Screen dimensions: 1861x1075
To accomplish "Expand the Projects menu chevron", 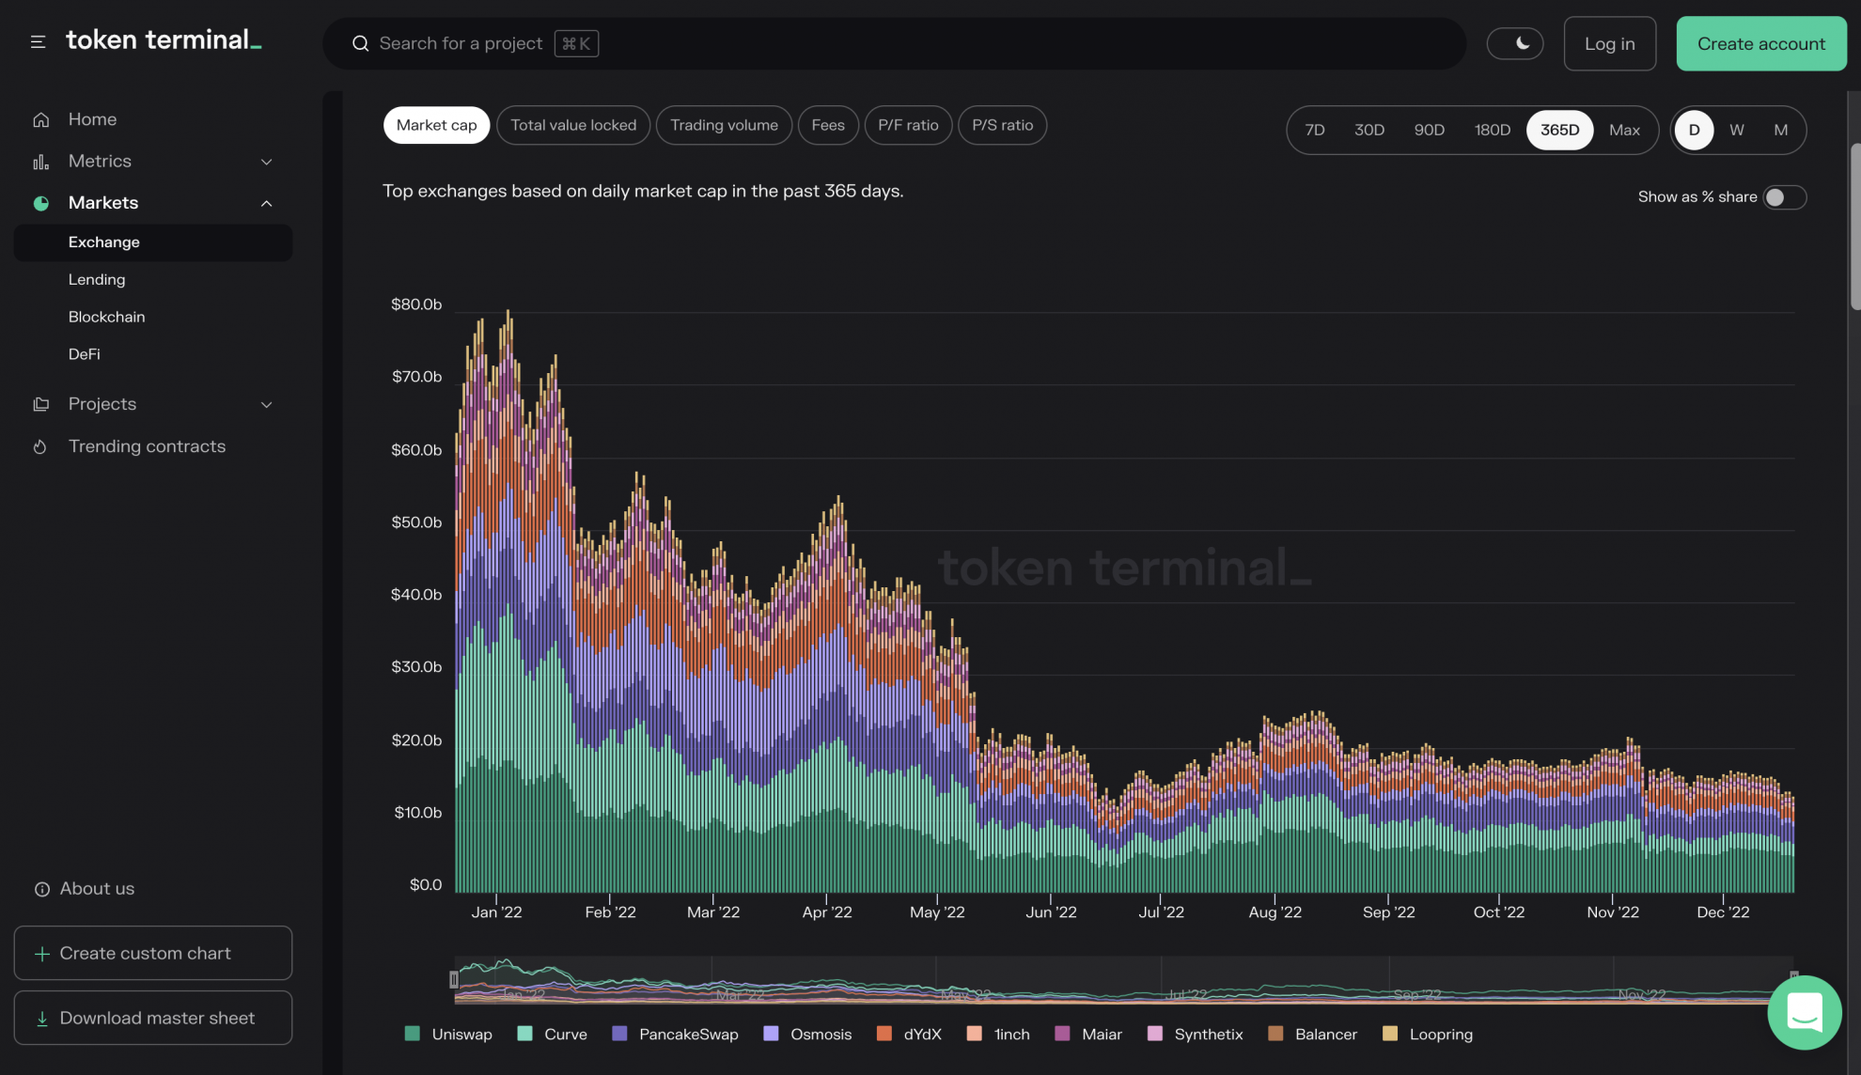I will click(x=267, y=404).
